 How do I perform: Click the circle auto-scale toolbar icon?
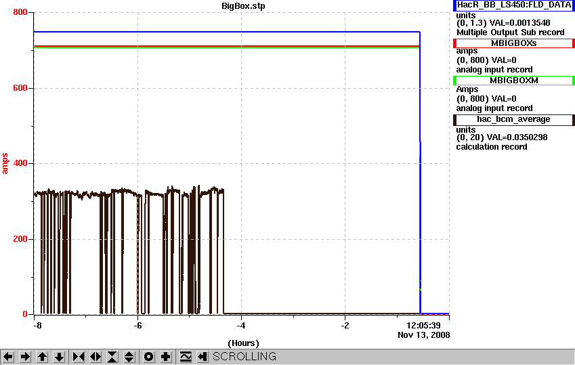(148, 357)
